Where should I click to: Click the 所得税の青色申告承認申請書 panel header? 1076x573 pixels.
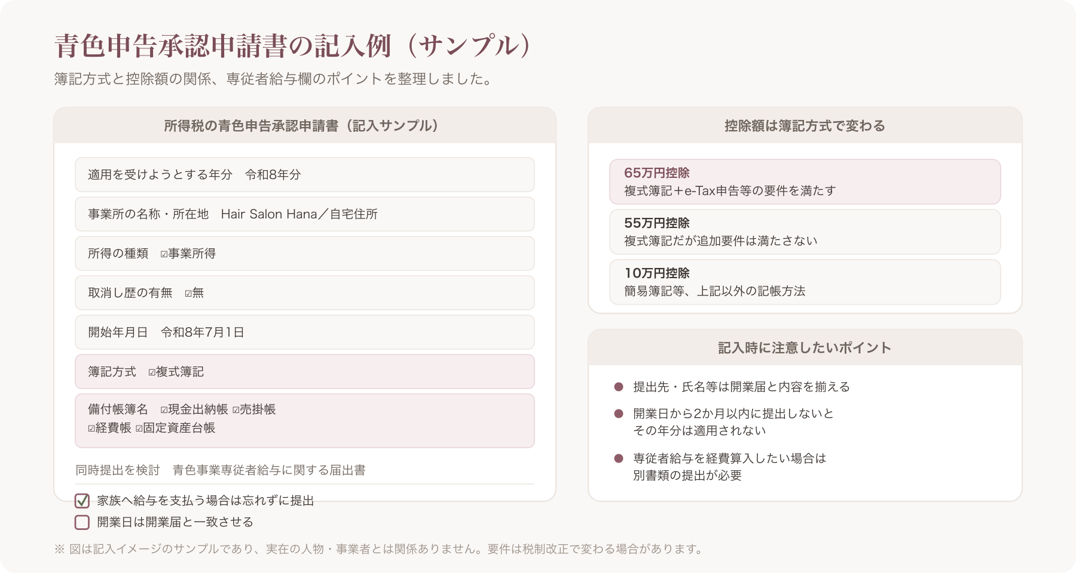[x=305, y=125]
